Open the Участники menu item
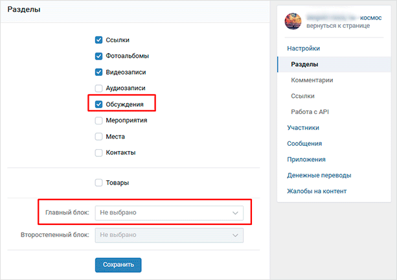This screenshot has height=280, width=397. click(x=303, y=128)
